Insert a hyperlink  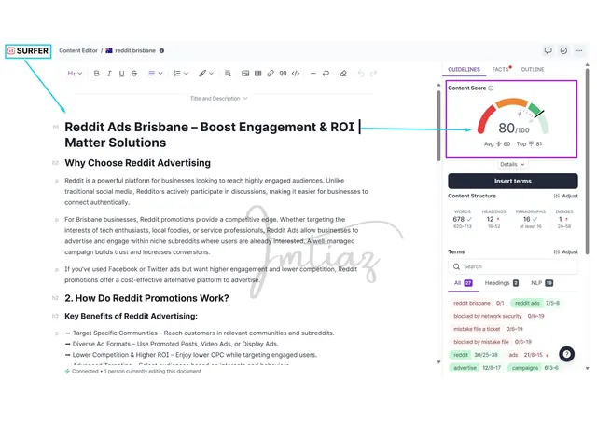point(271,74)
